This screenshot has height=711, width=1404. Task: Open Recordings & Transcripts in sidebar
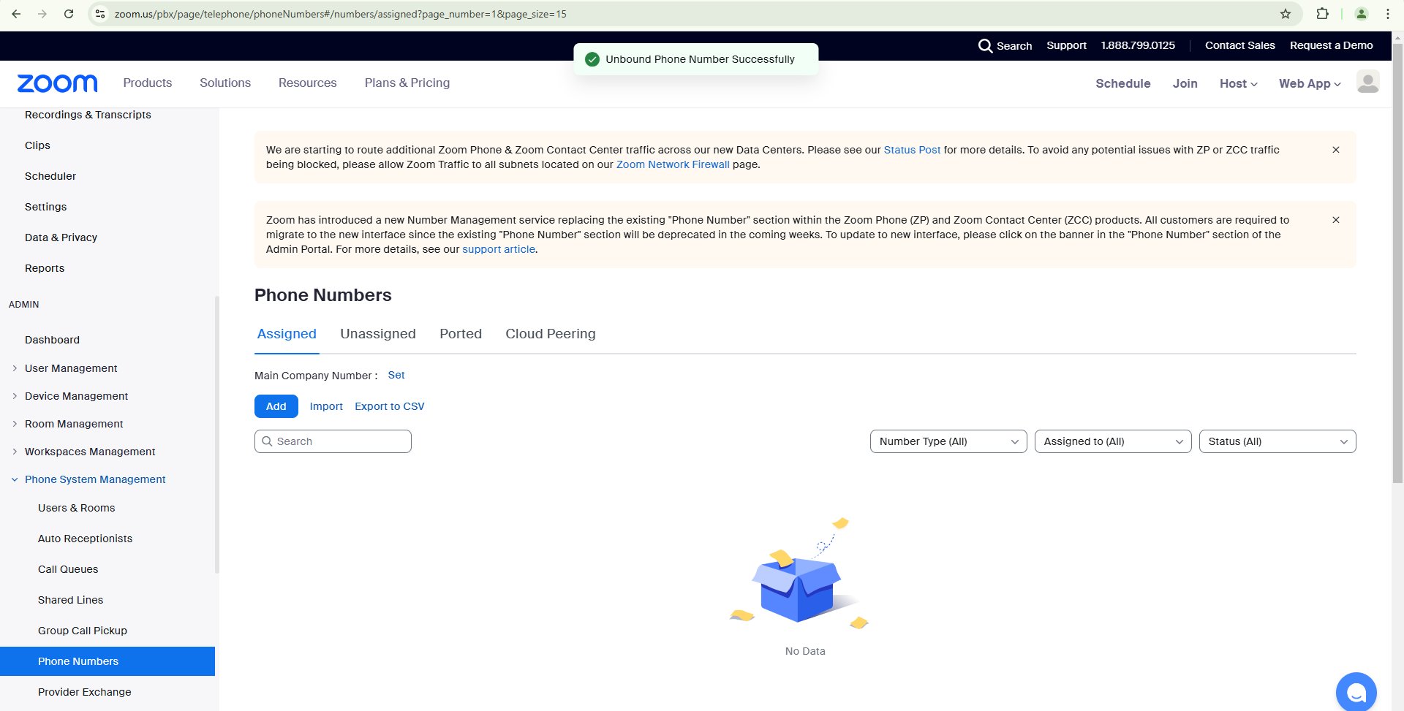click(88, 115)
